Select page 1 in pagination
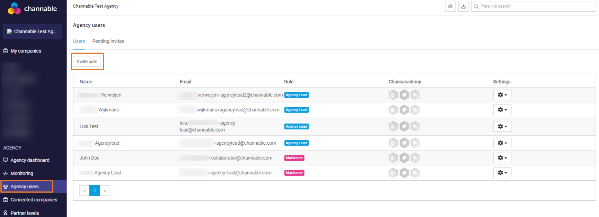This screenshot has width=599, height=217. click(95, 190)
